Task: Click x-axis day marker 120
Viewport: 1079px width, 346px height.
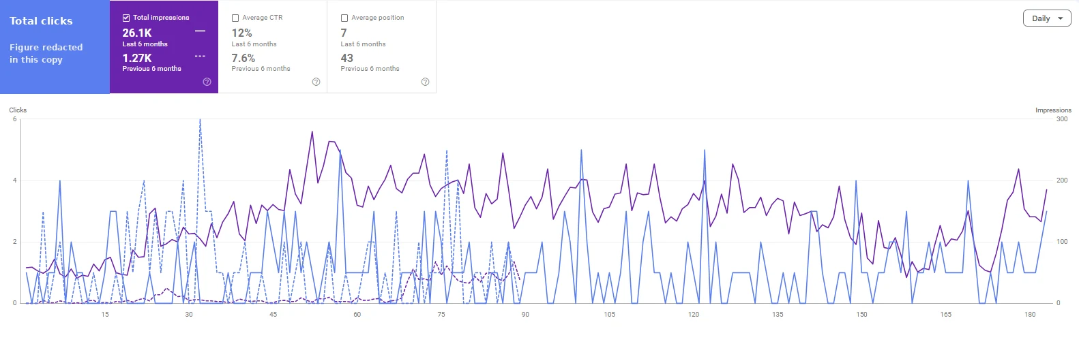Action: pyautogui.click(x=694, y=314)
